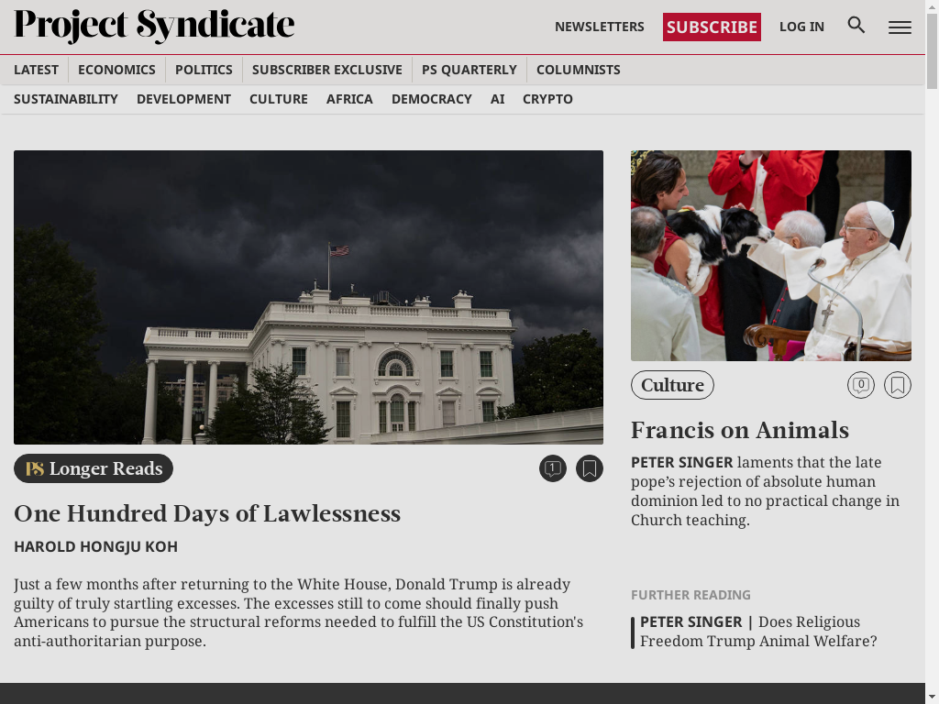Click the Culture category tag
The image size is (939, 704).
click(x=672, y=385)
